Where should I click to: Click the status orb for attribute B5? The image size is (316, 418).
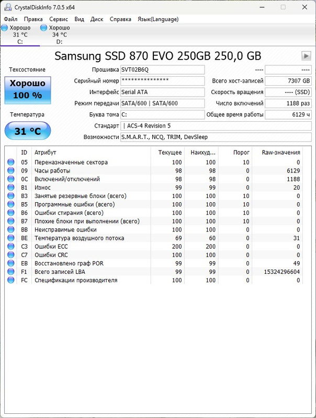click(x=10, y=204)
